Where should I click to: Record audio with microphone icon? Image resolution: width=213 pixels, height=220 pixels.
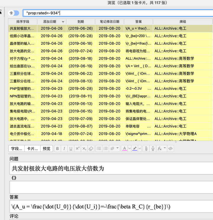153,148
